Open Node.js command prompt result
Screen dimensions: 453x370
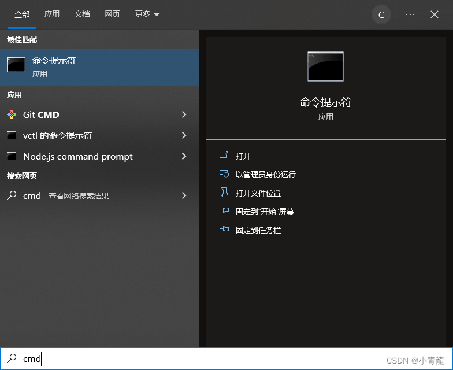(x=99, y=156)
